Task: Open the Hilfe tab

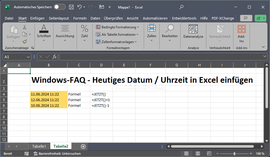Action: [x=204, y=18]
